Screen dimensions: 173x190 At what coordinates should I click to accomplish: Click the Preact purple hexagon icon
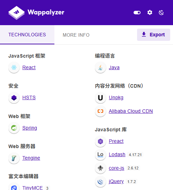coord(100,141)
